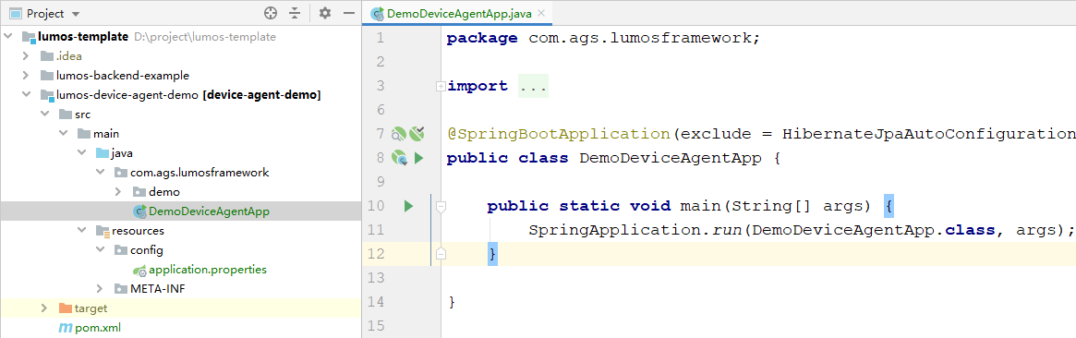Screen dimensions: 1076x338
Task: Open Project panel settings gear
Action: [x=325, y=13]
